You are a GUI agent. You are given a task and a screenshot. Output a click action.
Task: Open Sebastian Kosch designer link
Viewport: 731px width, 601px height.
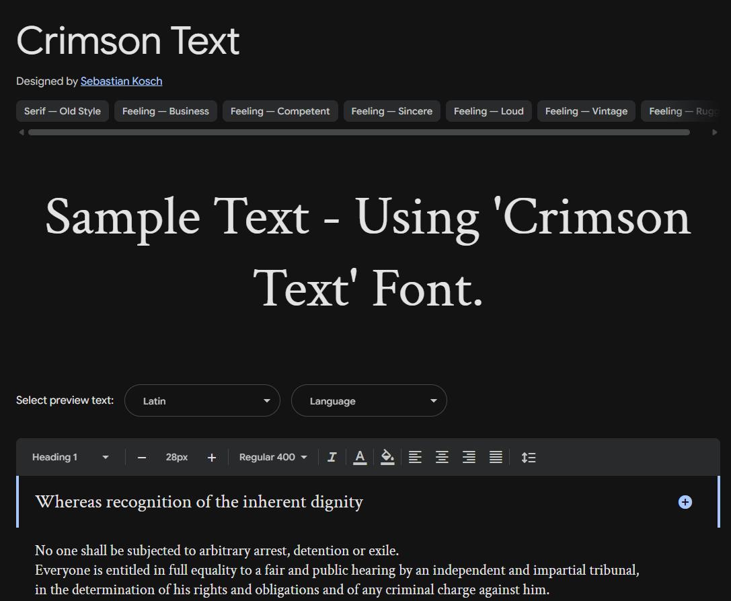pyautogui.click(x=121, y=81)
